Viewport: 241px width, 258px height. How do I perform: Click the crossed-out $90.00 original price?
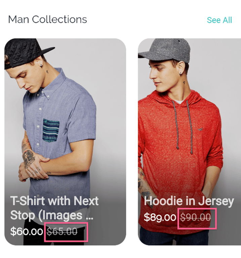coord(196,217)
